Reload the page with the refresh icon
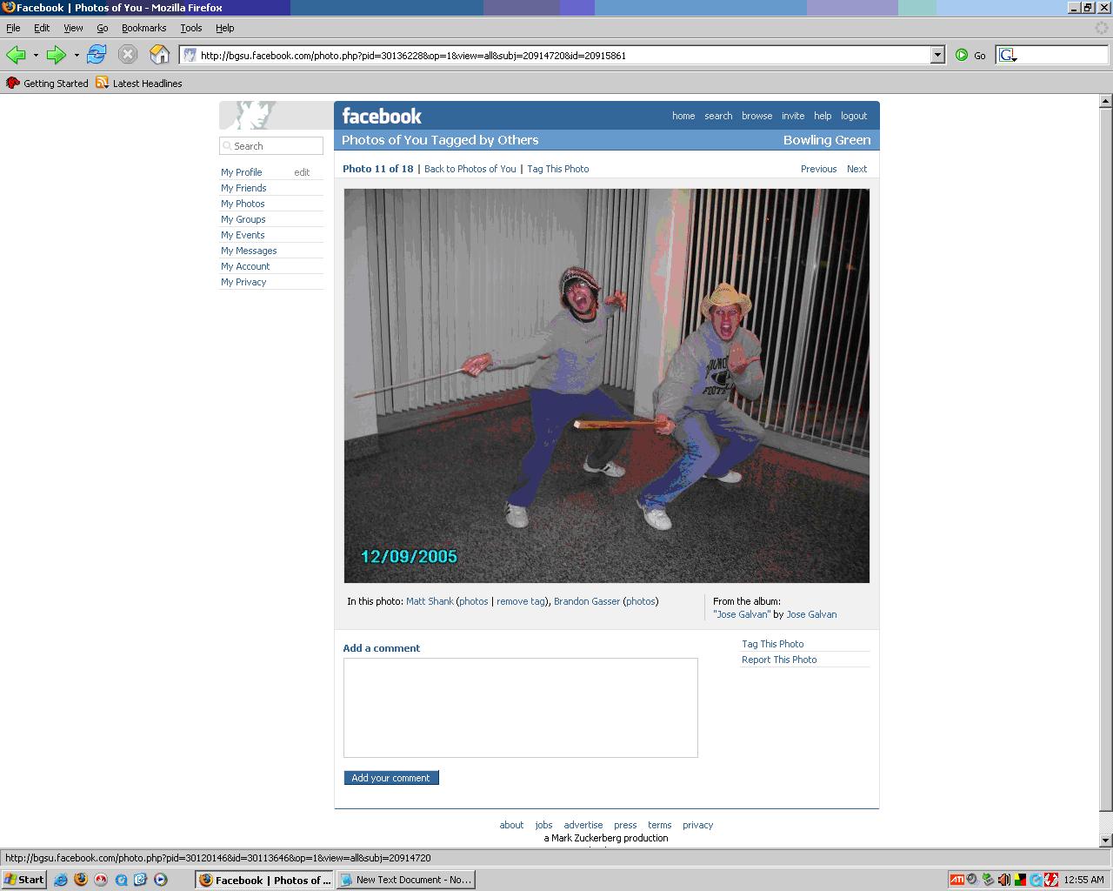 pyautogui.click(x=97, y=55)
